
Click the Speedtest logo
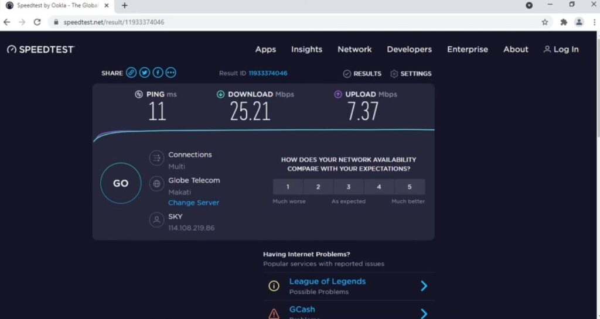41,50
